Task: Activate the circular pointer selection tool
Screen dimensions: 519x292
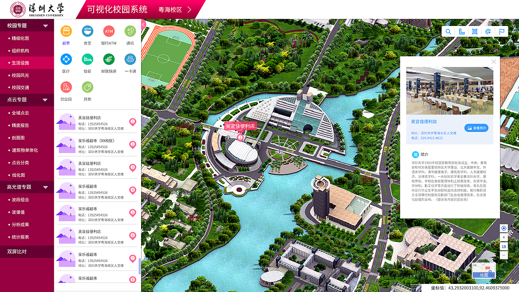Action: [488, 32]
